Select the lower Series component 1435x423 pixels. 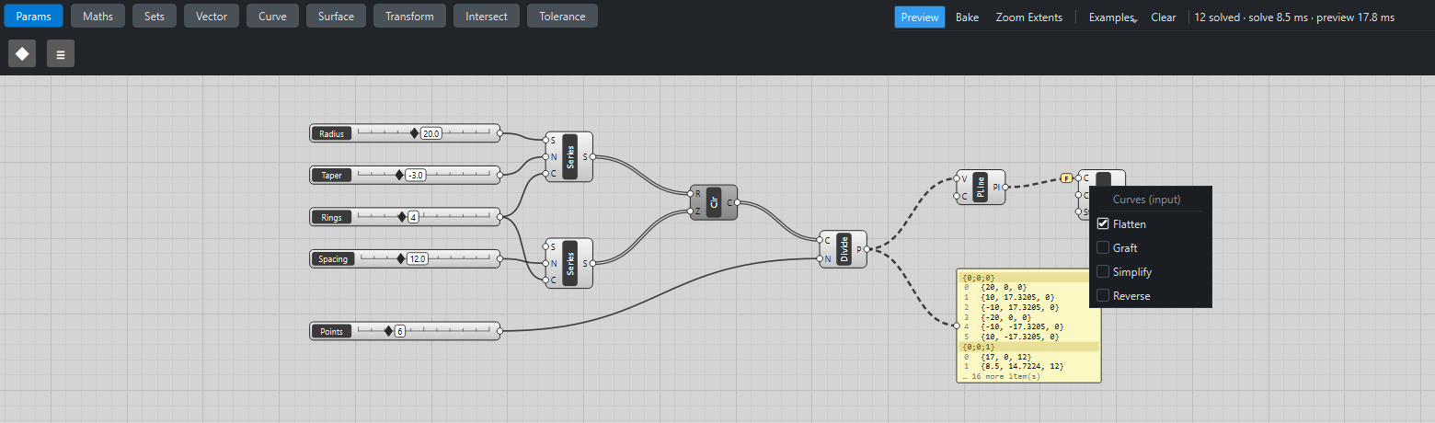pyautogui.click(x=569, y=263)
